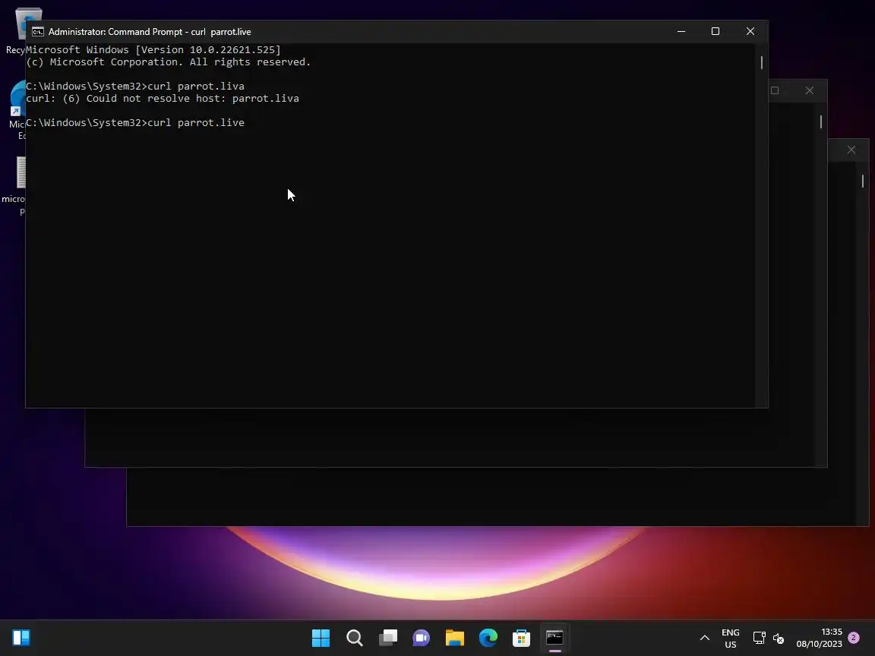This screenshot has width=875, height=656.
Task: Maximize the second Command Prompt window behind
Action: (775, 90)
